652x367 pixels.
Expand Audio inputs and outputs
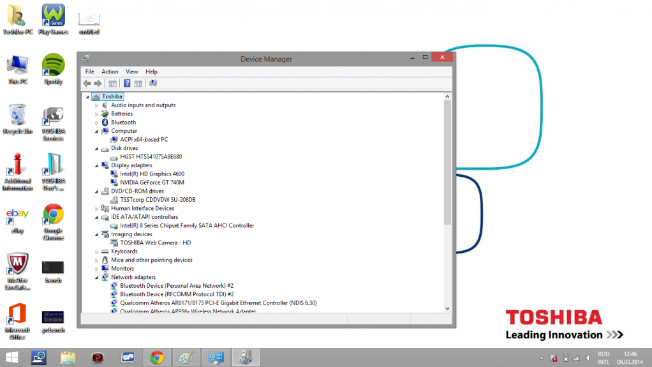(96, 105)
